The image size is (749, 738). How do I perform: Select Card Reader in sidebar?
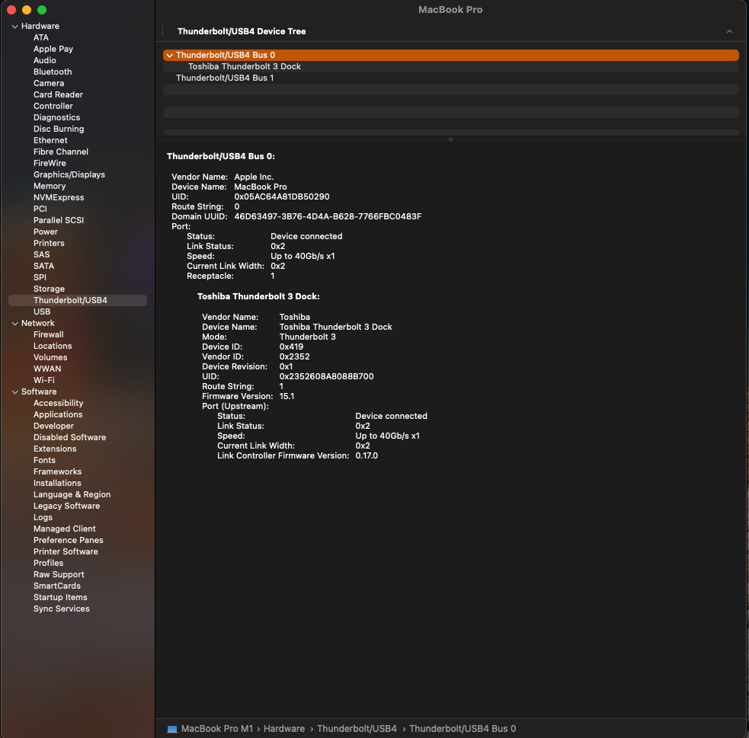click(58, 94)
